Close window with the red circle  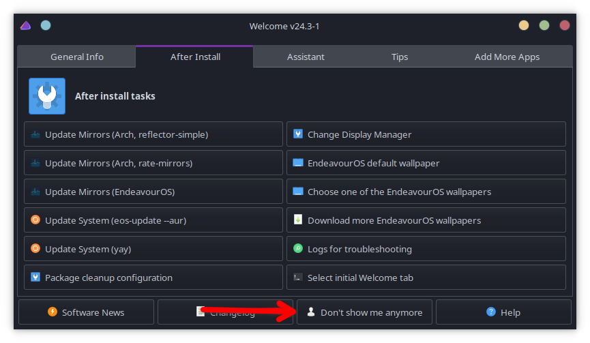564,25
